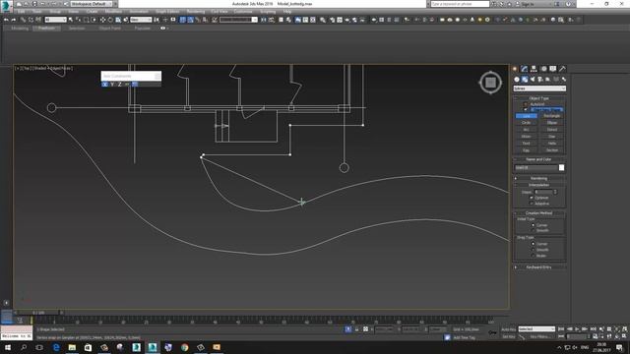
Task: Select the Systems category icon
Action: tap(564, 79)
